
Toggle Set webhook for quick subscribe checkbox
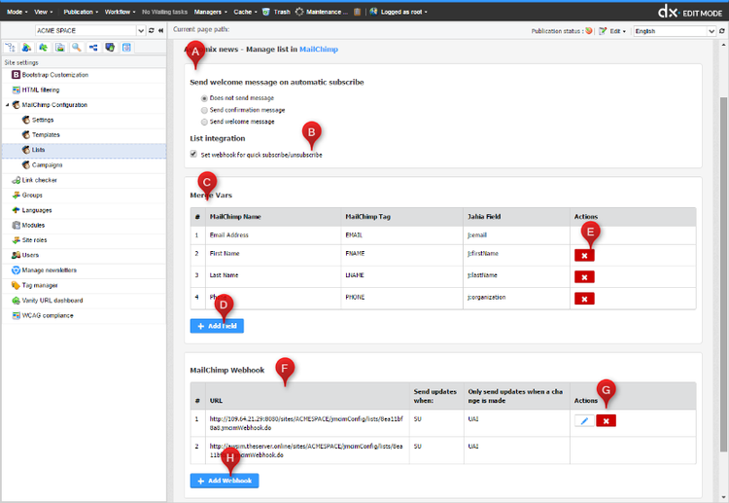[x=193, y=154]
